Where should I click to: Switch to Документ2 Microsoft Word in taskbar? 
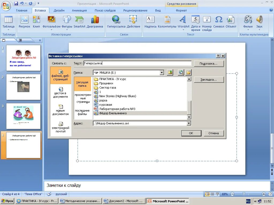coord(124,201)
